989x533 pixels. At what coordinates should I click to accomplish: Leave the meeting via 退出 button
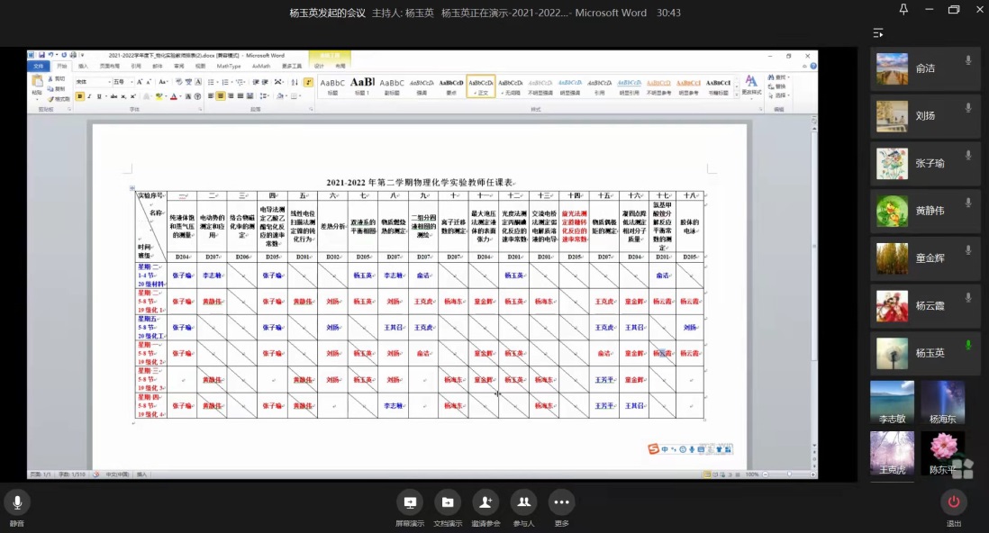953,502
